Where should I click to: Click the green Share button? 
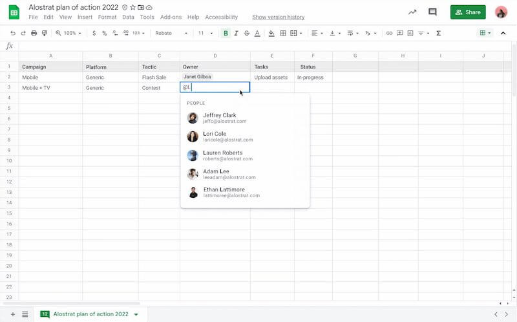click(468, 12)
